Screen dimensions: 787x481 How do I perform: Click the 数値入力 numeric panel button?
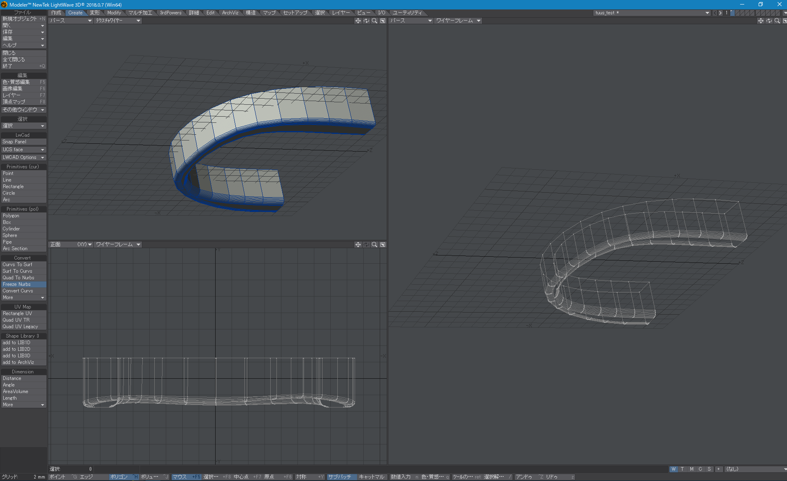(x=405, y=477)
